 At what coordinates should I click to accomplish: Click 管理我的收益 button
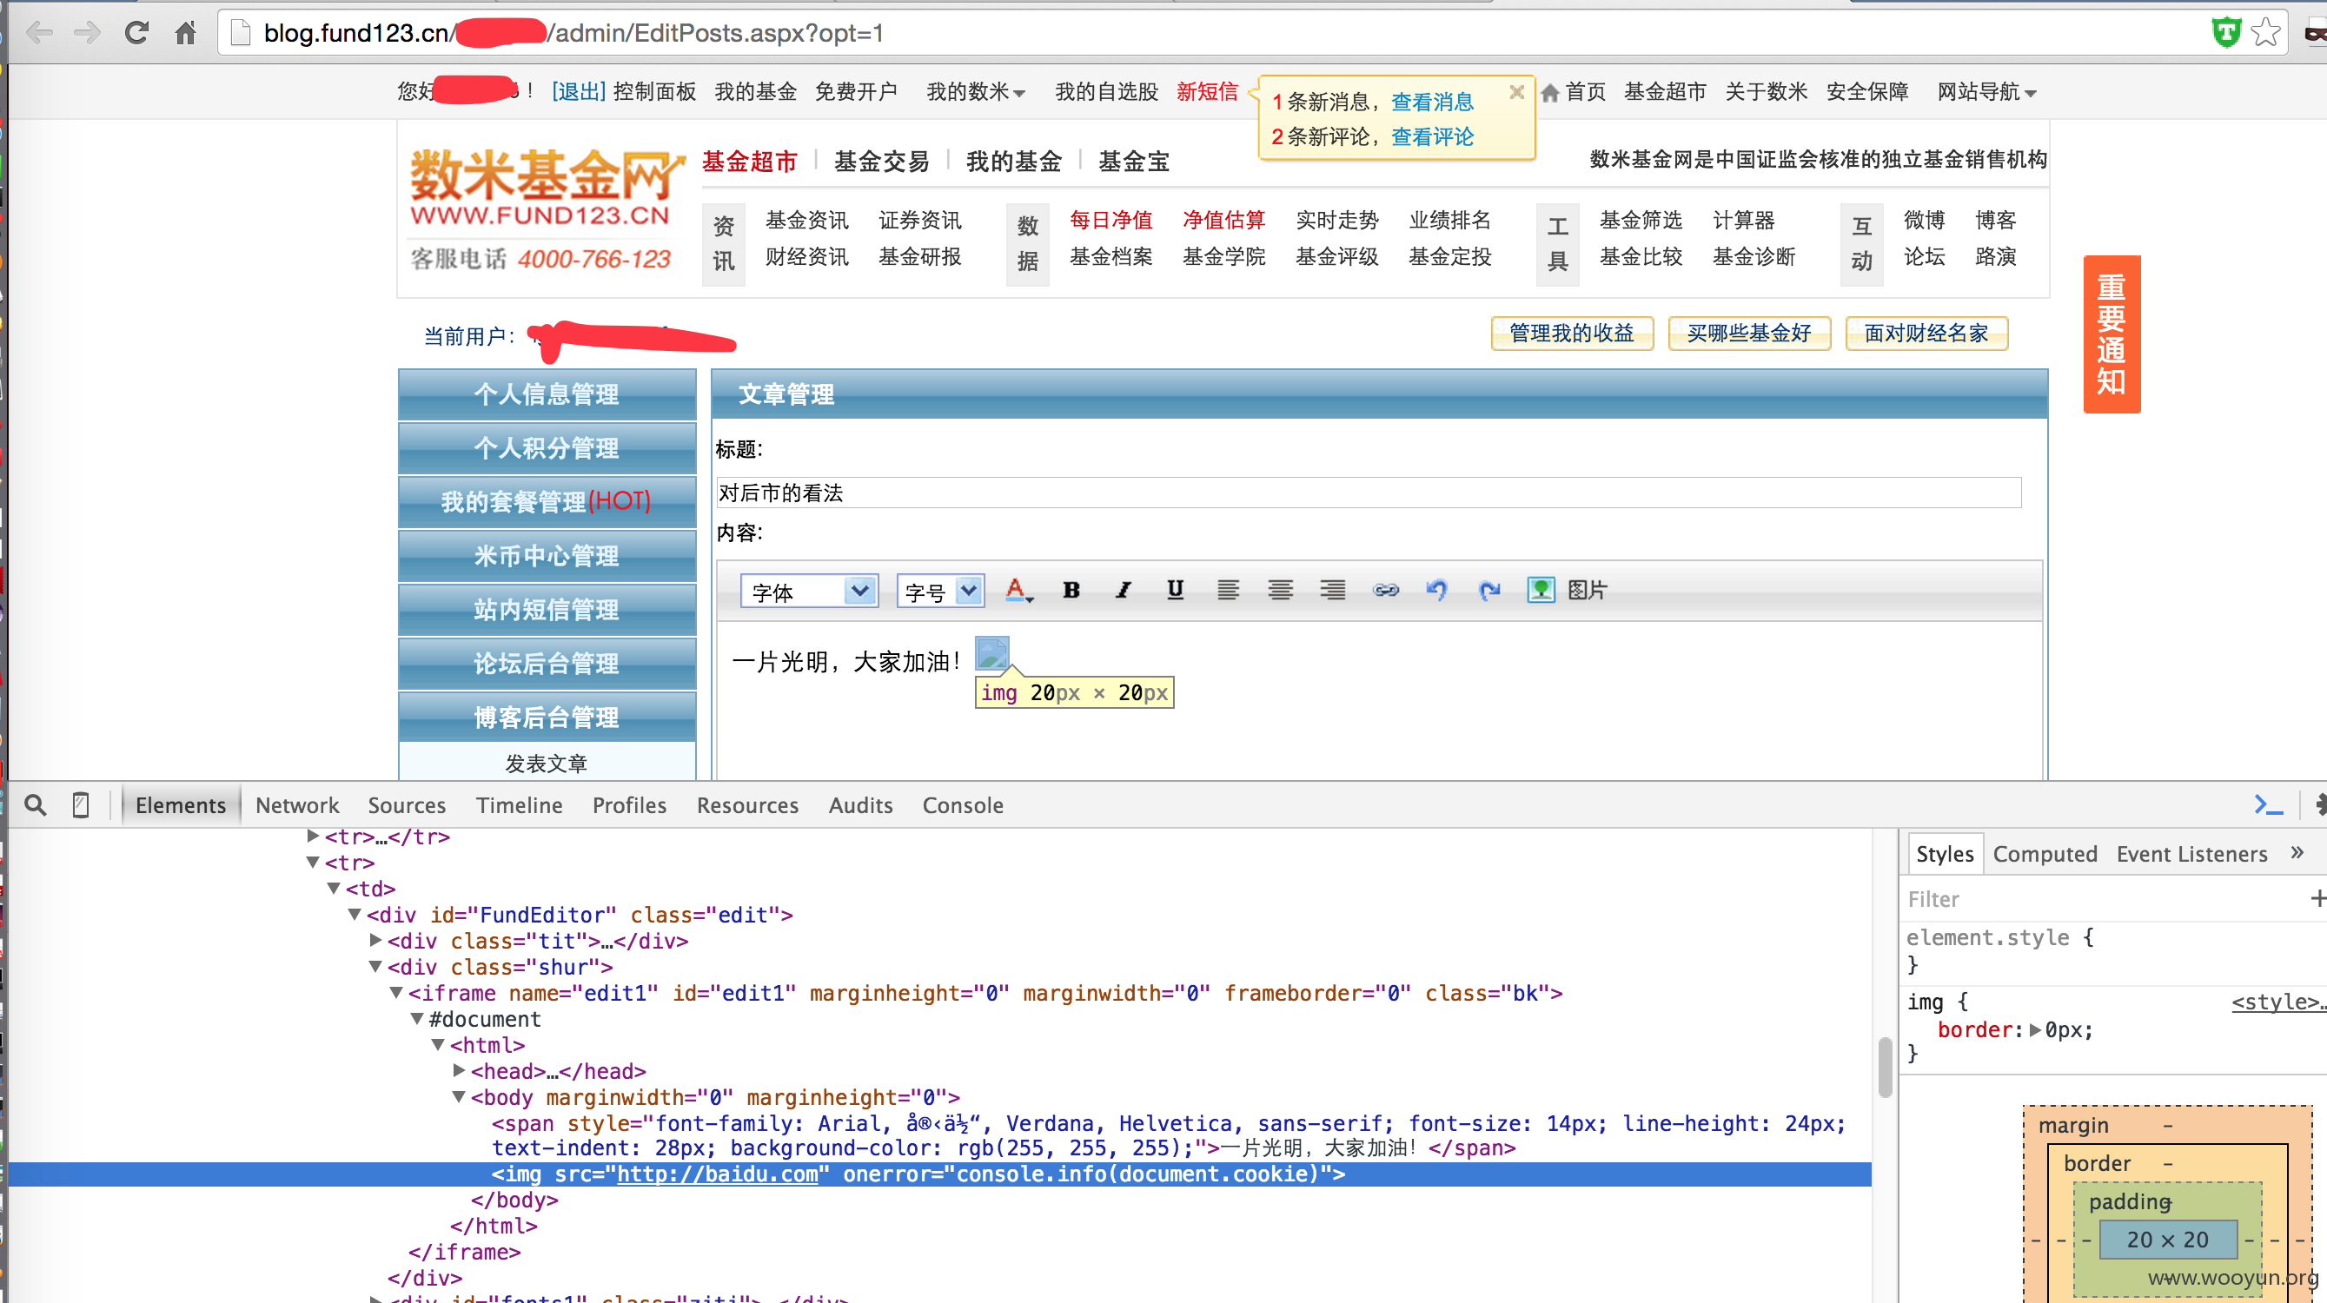click(1572, 334)
